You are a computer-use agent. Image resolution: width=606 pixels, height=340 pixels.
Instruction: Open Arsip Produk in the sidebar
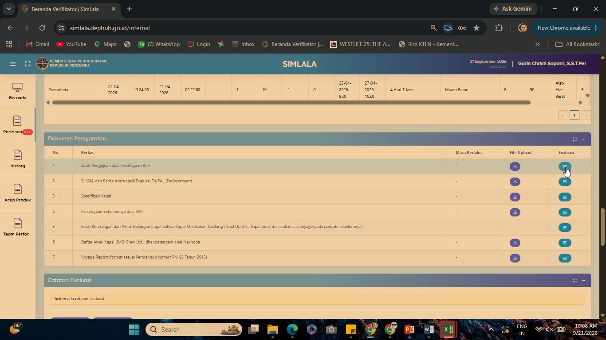pyautogui.click(x=17, y=193)
